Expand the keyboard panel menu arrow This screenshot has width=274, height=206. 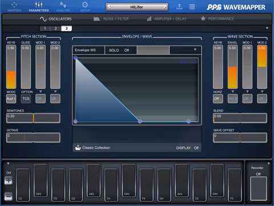coord(8,164)
